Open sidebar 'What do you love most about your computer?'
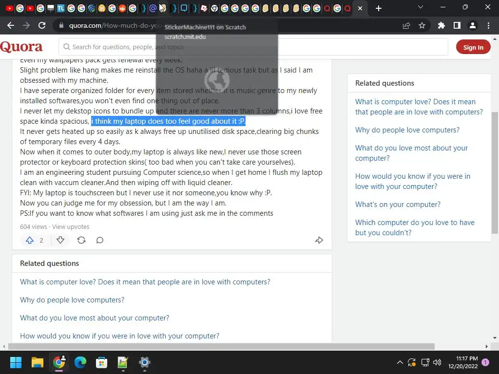The image size is (499, 374). click(411, 153)
